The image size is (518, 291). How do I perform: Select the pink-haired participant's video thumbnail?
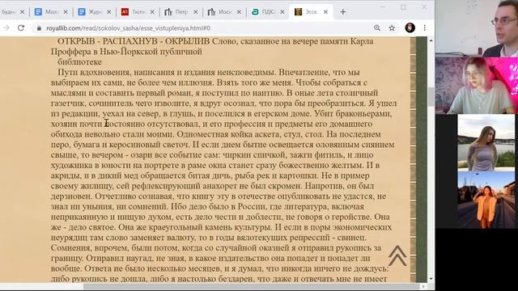(477, 86)
